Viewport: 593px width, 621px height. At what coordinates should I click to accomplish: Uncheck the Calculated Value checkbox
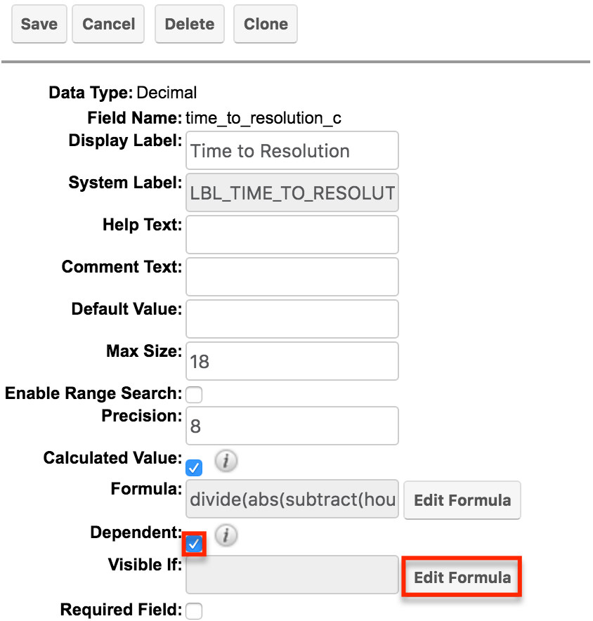[x=194, y=468]
